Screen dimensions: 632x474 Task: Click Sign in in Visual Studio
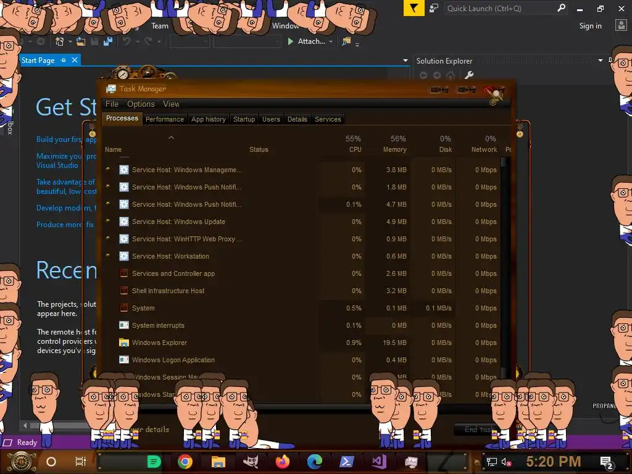pos(590,26)
